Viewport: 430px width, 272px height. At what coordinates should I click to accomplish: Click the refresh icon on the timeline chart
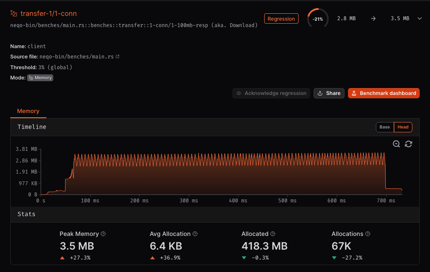tap(408, 144)
